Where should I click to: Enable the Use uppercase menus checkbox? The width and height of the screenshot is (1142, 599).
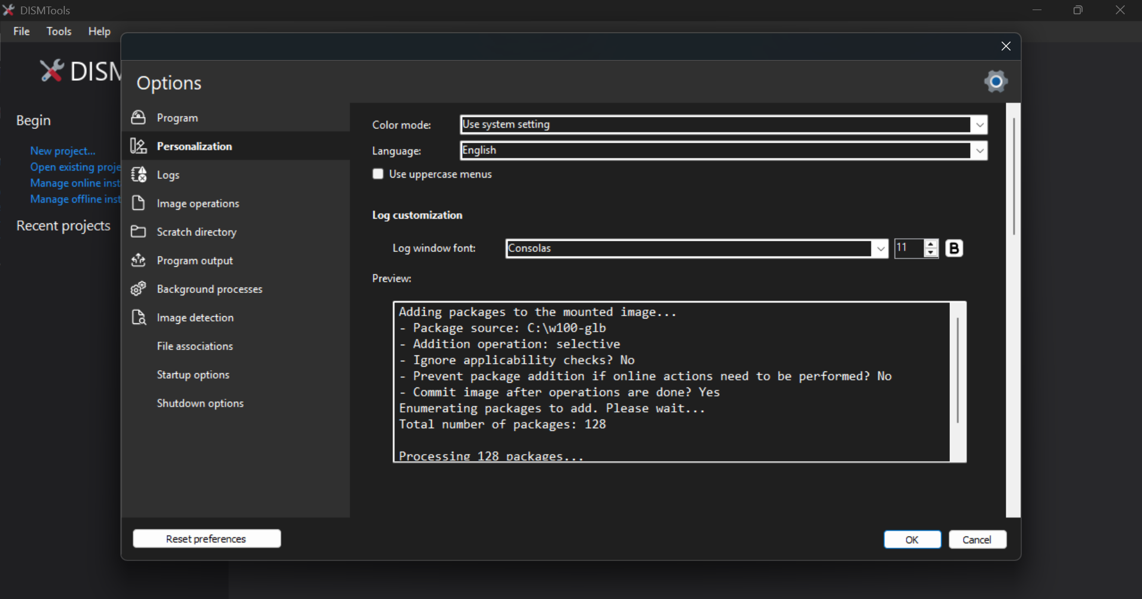pyautogui.click(x=378, y=174)
